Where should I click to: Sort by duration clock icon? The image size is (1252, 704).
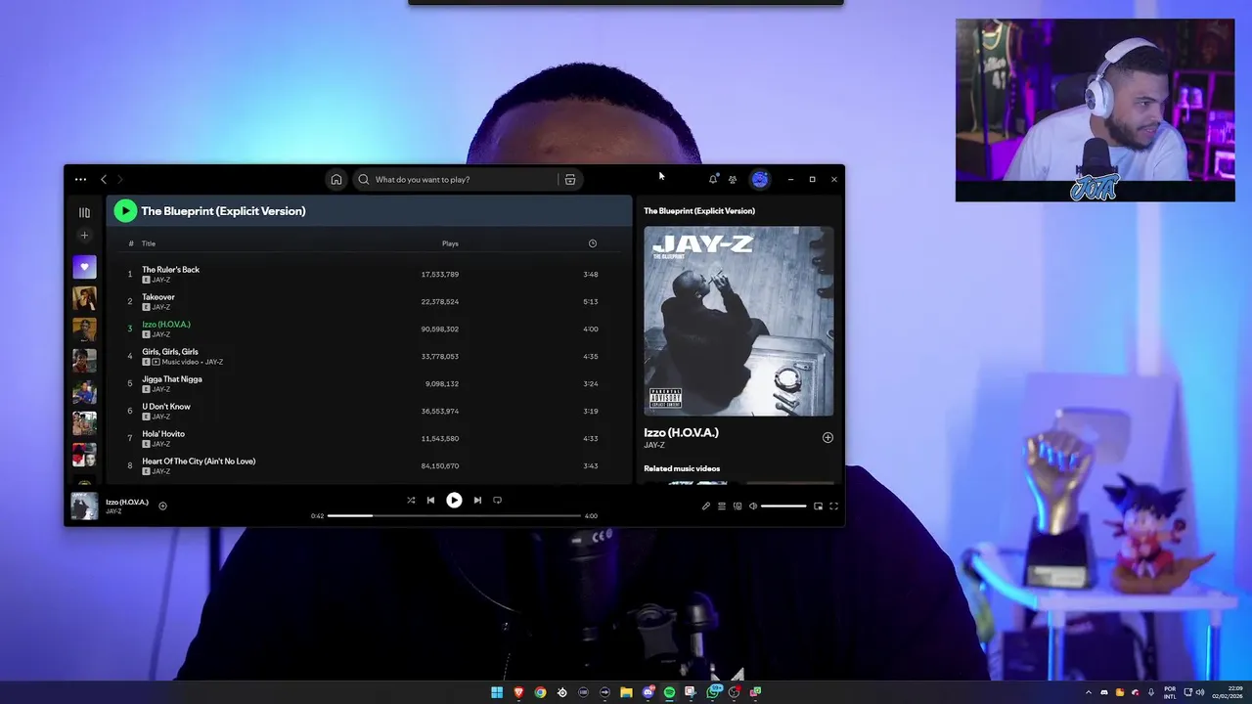[592, 243]
